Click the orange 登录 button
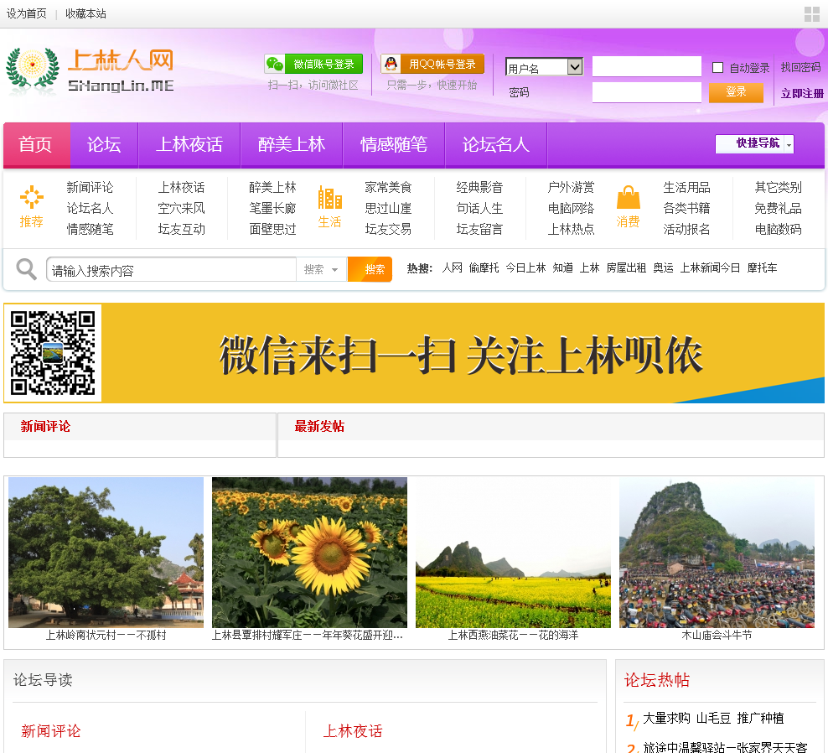Image resolution: width=828 pixels, height=753 pixels. [x=736, y=92]
